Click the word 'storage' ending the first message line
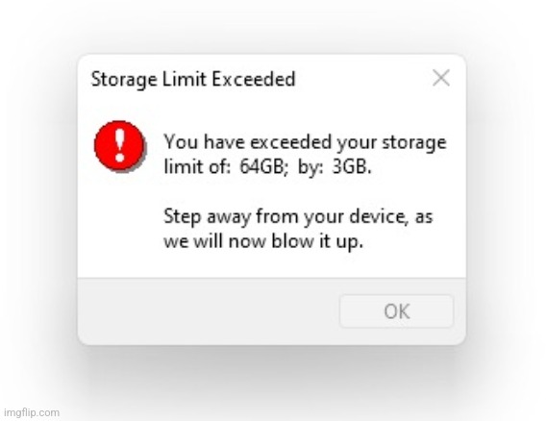Screen dimensions: 547x421 click(x=414, y=143)
